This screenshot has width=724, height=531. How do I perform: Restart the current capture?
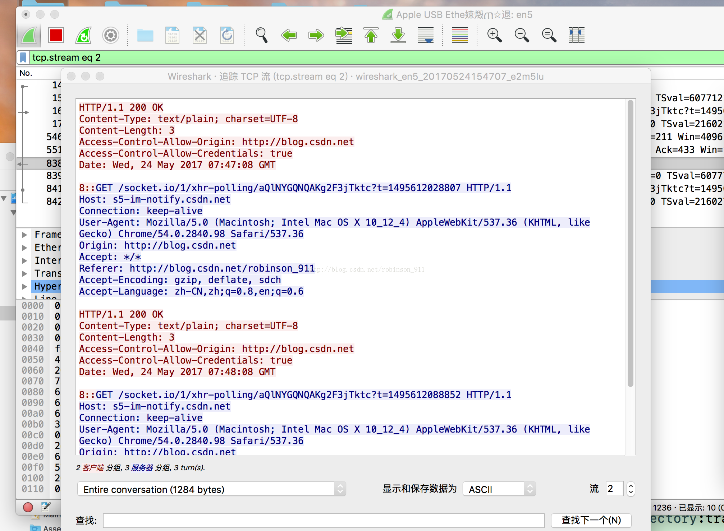click(83, 35)
